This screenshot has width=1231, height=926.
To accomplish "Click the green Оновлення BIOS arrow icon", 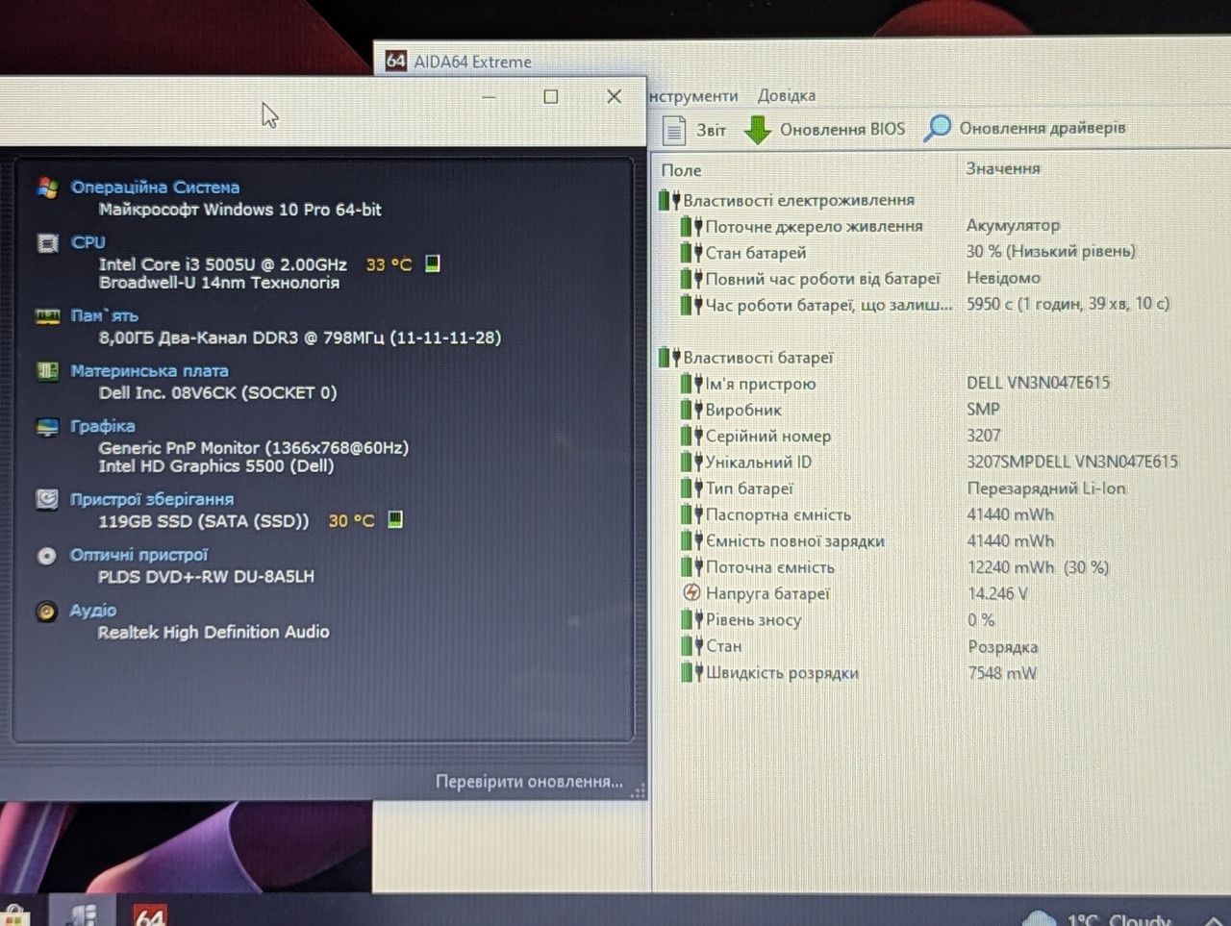I will pyautogui.click(x=758, y=130).
